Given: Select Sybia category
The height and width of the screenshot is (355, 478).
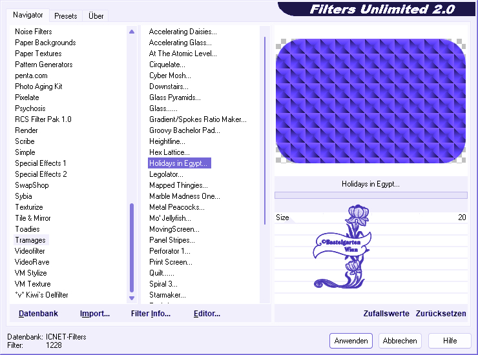Looking at the screenshot, I should click(23, 196).
